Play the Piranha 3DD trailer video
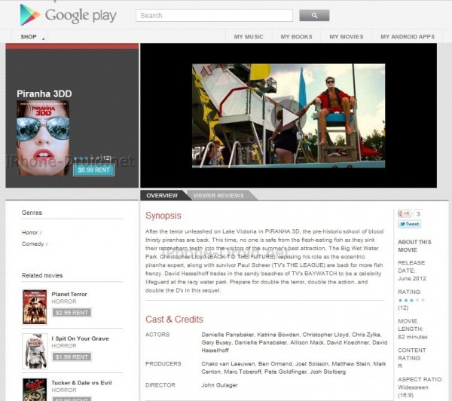Screen dimensions: 452x401 [x=289, y=115]
